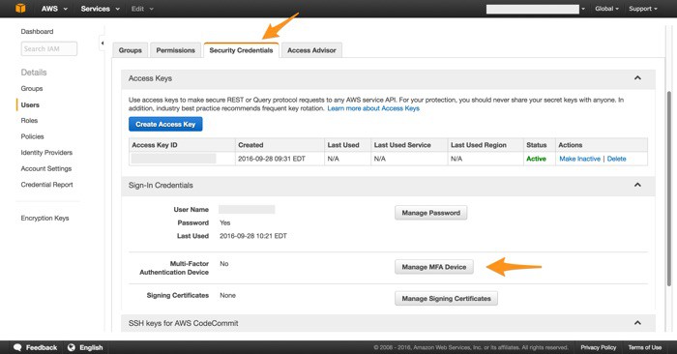Open the AWS dropdown menu

click(x=54, y=9)
